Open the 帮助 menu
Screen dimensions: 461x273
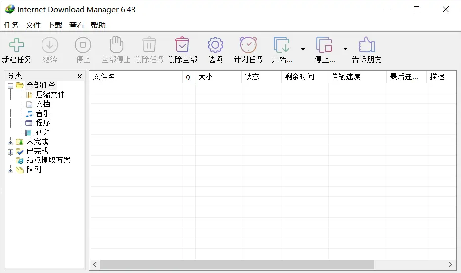98,25
